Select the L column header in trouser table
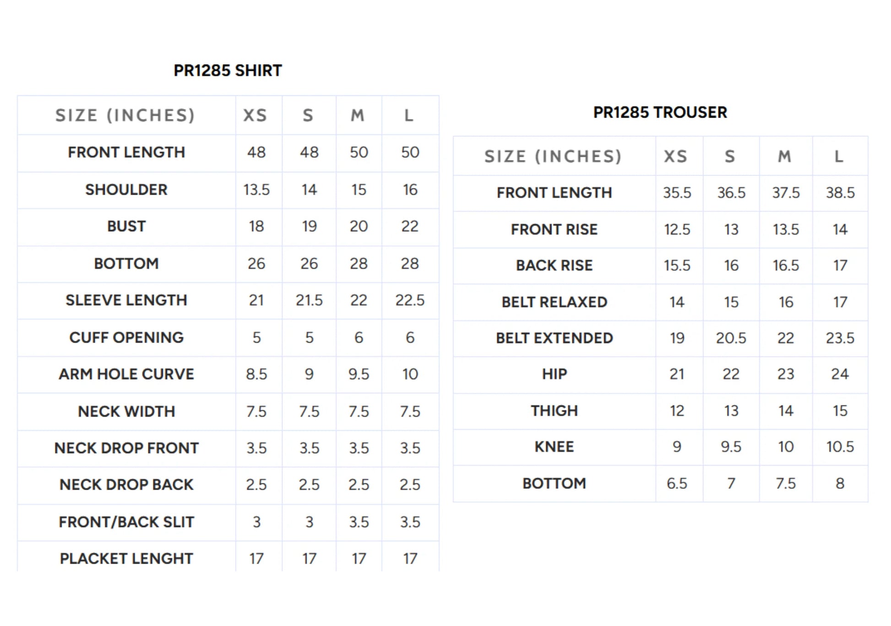Screen dimensions: 891x626 [x=839, y=157]
